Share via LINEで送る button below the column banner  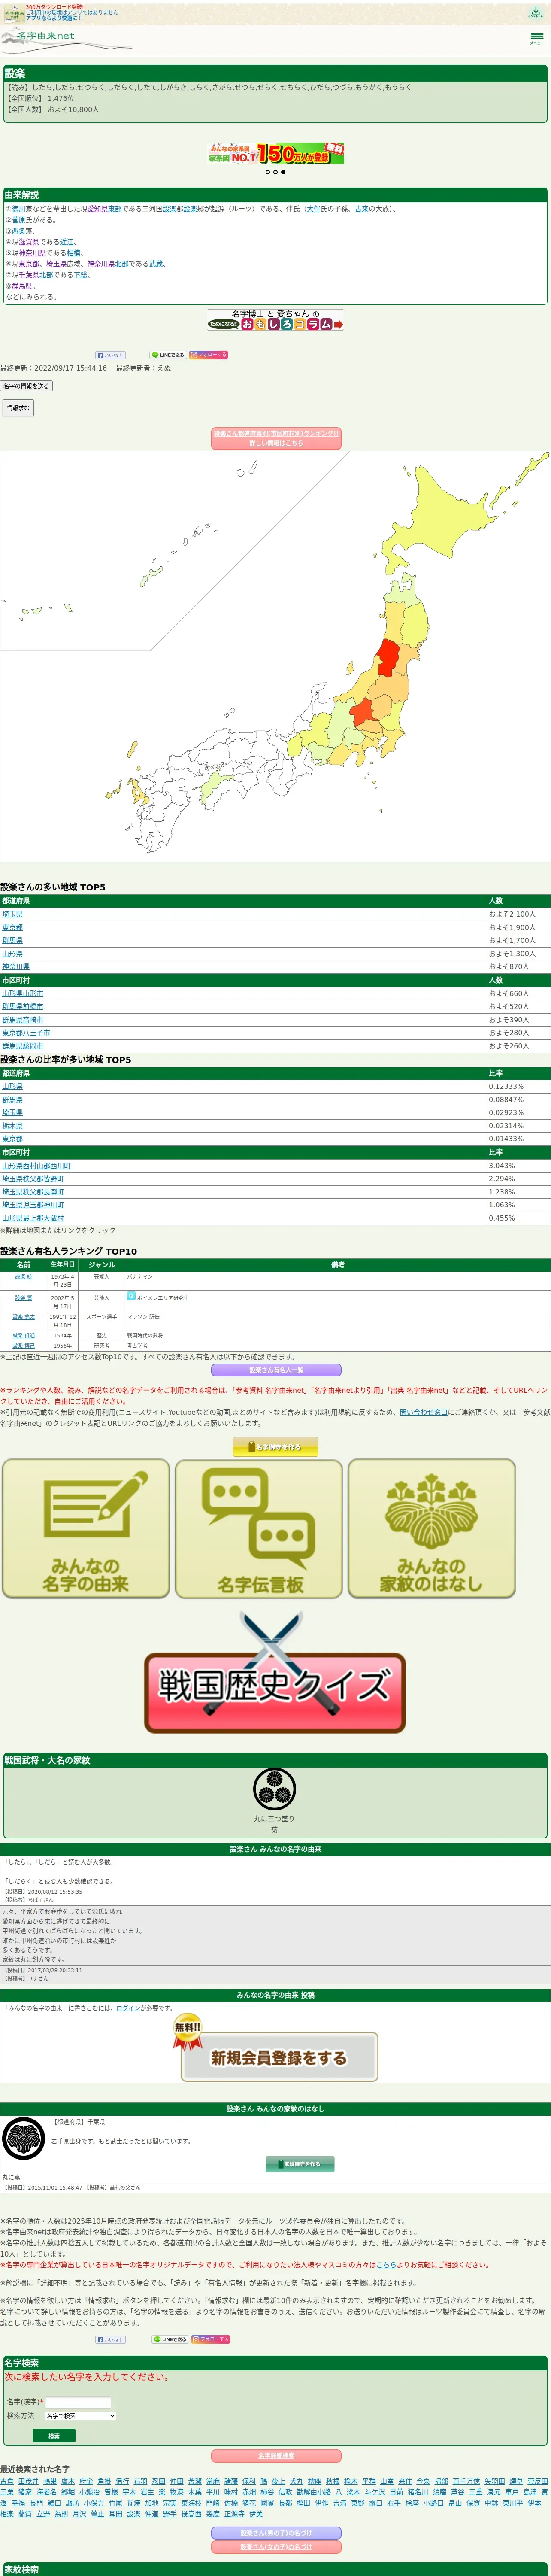tap(168, 355)
